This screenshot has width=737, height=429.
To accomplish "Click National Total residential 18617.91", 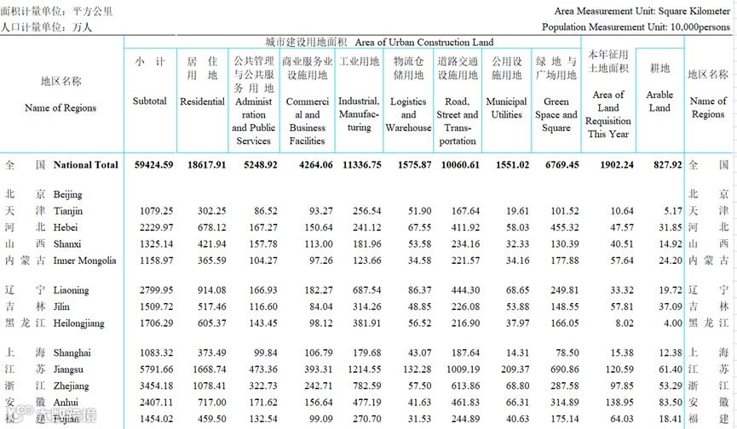I will tap(206, 165).
